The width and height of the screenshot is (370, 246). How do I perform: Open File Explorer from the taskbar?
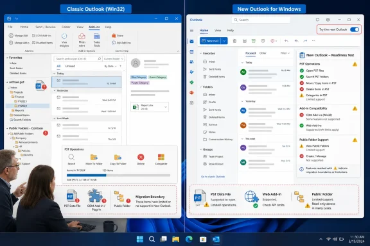[x=176, y=239]
